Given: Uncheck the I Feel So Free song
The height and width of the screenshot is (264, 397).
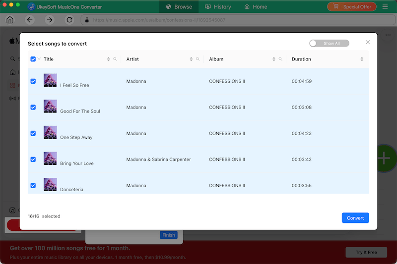Looking at the screenshot, I should tap(33, 81).
